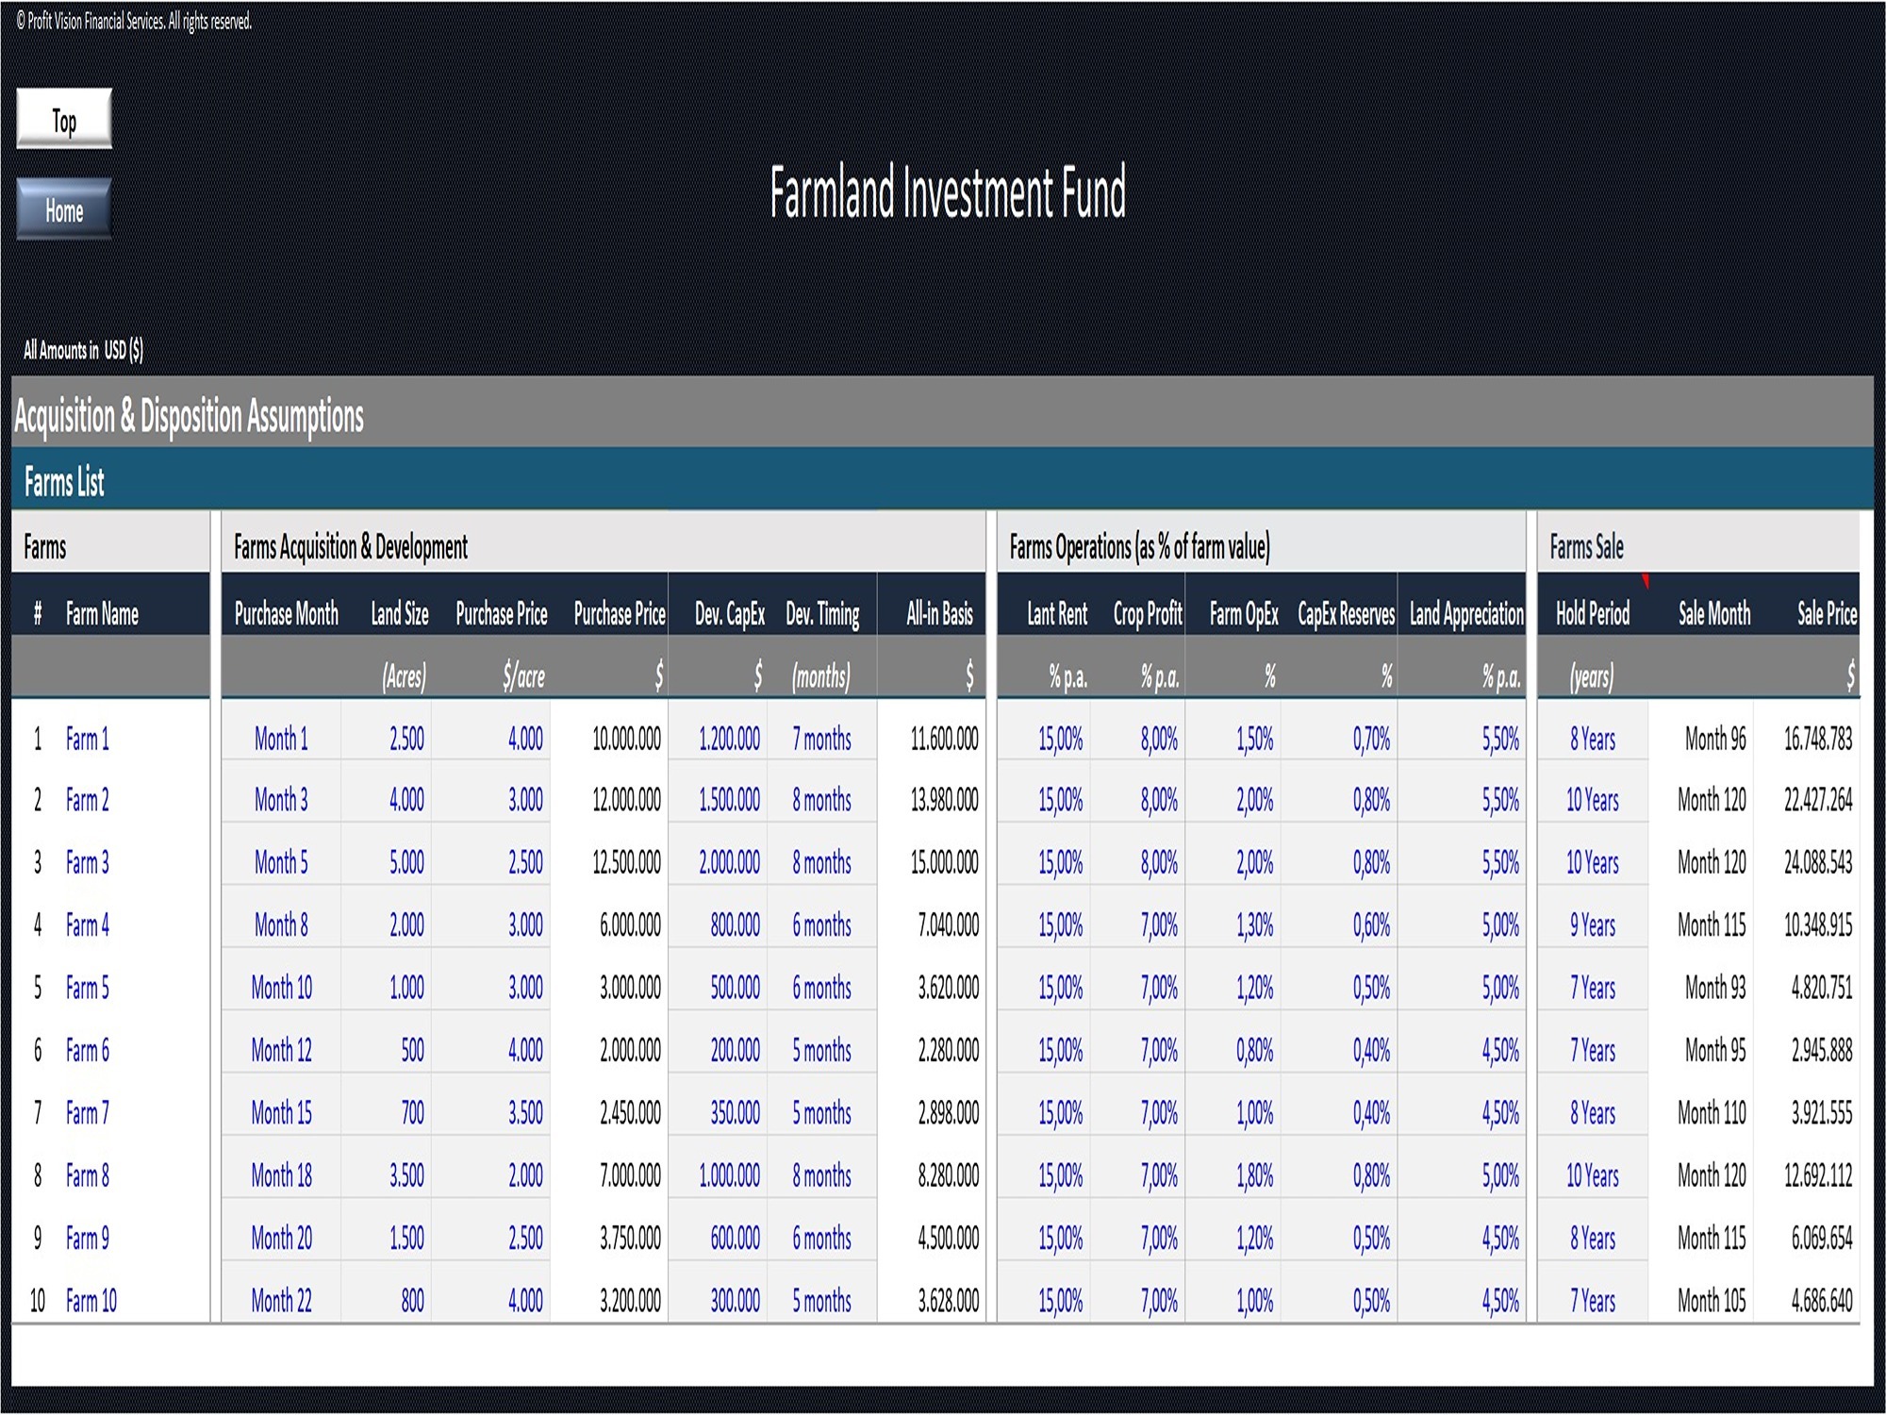Select Farm 8 hold period '10 Years'
1886x1415 pixels.
(1592, 1175)
